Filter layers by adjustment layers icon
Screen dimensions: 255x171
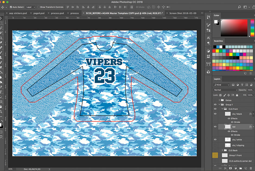coord(238,85)
